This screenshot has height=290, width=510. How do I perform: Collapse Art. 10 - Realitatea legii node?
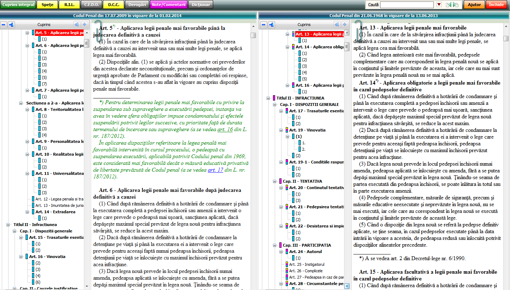pyautogui.click(x=27, y=154)
